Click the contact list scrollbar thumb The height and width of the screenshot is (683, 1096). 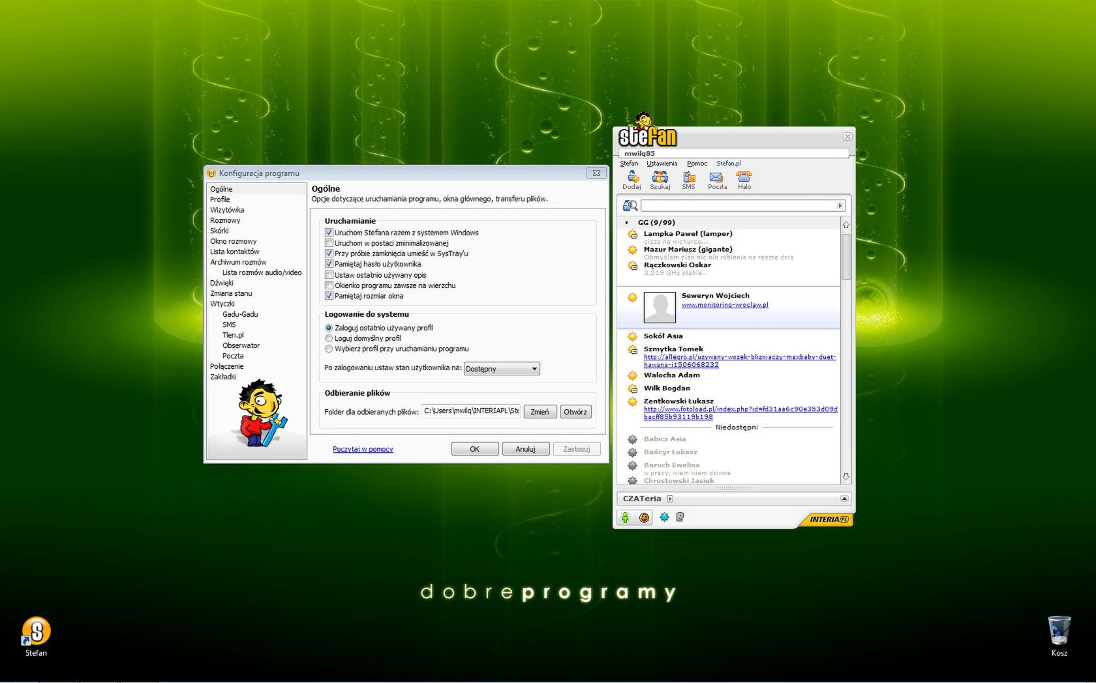[x=846, y=256]
